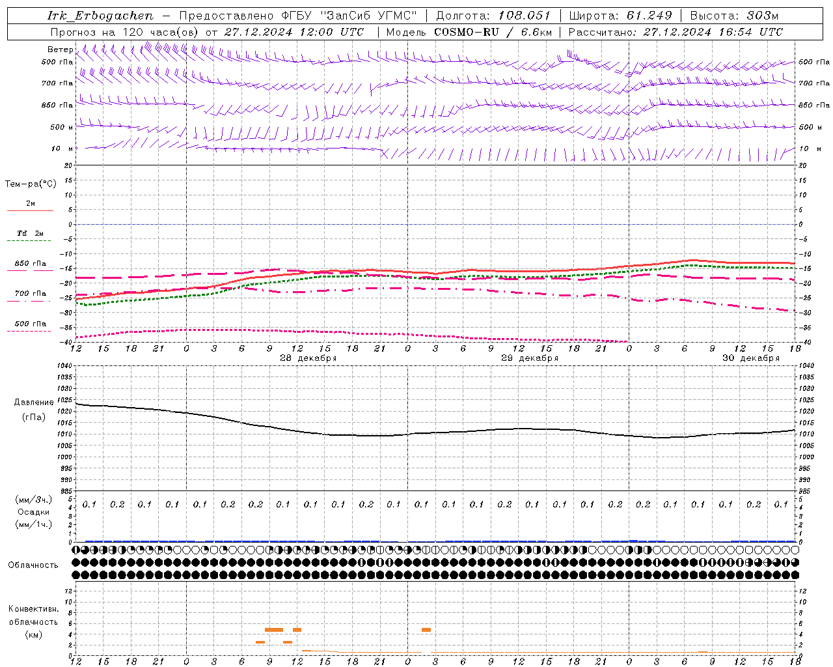Click the orange convective bar on 29 декабря

(426, 630)
